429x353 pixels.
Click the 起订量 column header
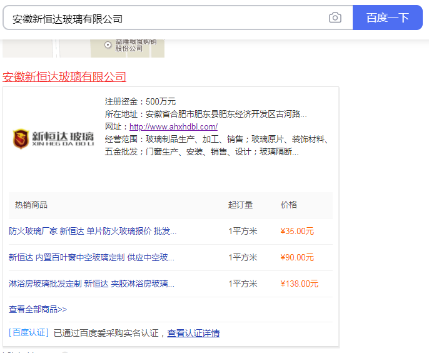click(241, 205)
